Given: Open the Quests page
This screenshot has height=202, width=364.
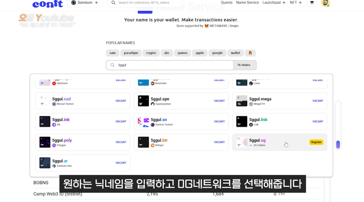Looking at the screenshot, I should pyautogui.click(x=226, y=2).
